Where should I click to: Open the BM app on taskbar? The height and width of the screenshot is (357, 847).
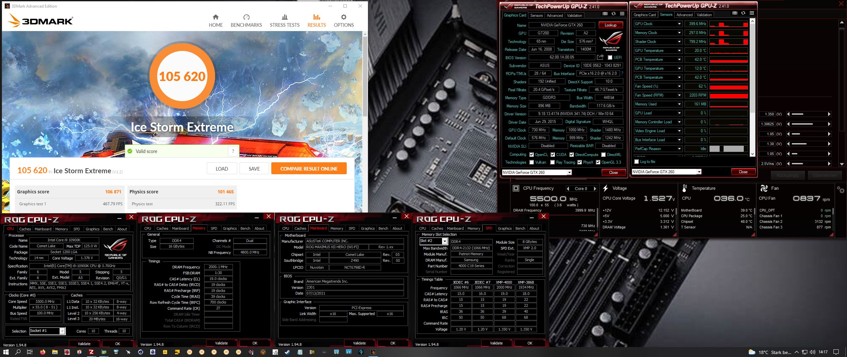[312, 352]
